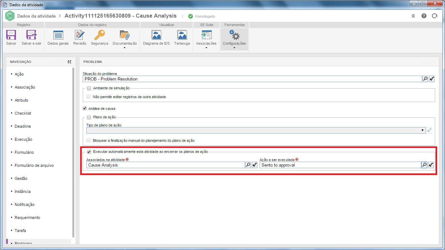Expand Associações dropdown arrow
The width and height of the screenshot is (445, 250).
click(206, 48)
